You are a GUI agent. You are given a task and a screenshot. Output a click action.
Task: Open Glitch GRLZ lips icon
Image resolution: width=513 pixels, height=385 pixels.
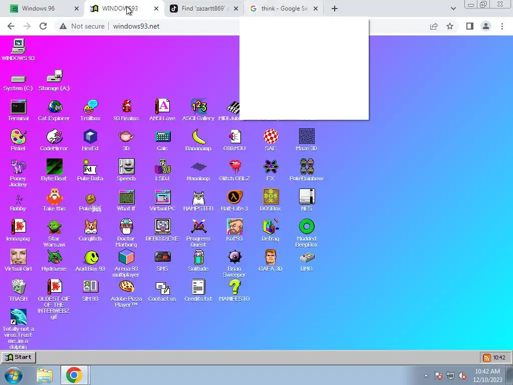[234, 170]
